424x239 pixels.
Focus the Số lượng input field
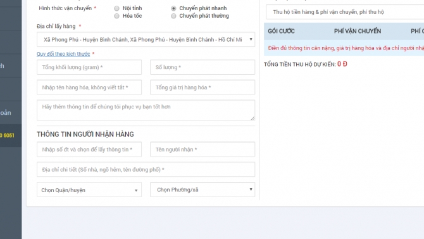point(203,67)
